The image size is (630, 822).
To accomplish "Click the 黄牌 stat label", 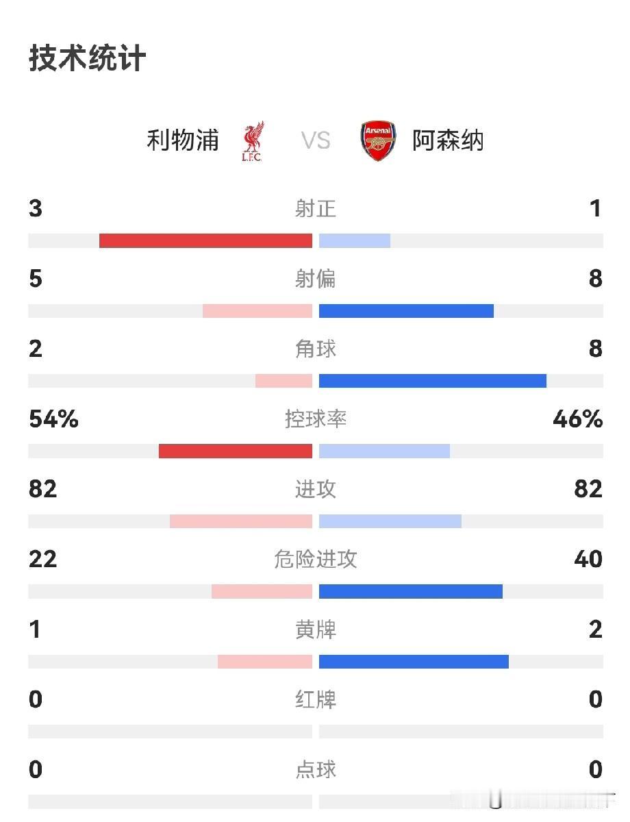I will (x=316, y=629).
